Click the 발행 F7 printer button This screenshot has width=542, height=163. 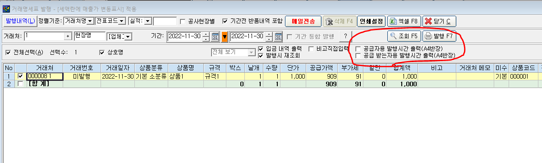point(440,36)
